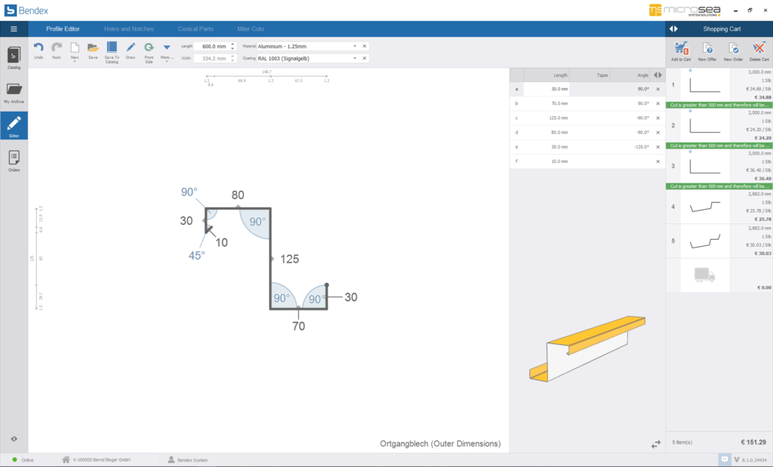This screenshot has height=467, width=773.
Task: Click the Undo arrow icon
Action: (38, 48)
